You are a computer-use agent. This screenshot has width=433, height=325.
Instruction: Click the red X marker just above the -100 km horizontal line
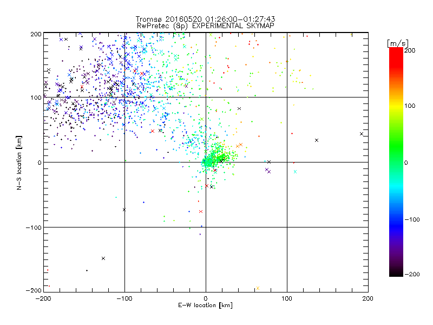click(x=201, y=211)
